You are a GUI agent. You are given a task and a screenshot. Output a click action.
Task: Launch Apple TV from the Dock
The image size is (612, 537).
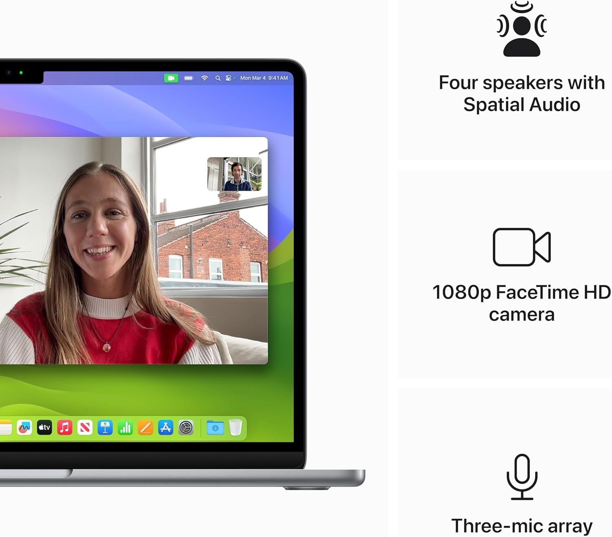44,428
